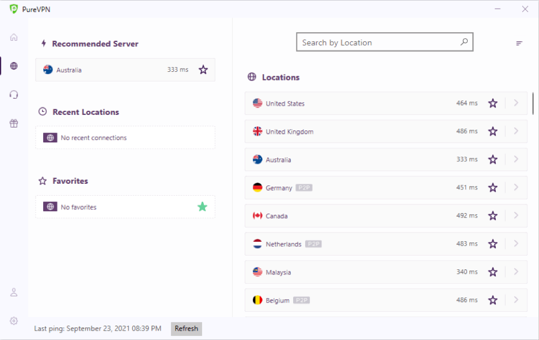Click the Australia flag in Recommended Server
This screenshot has height=340, width=539.
48,69
